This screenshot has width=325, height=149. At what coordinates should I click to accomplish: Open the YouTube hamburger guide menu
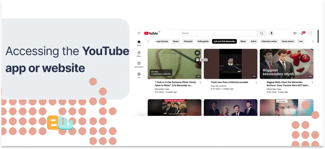(x=139, y=33)
